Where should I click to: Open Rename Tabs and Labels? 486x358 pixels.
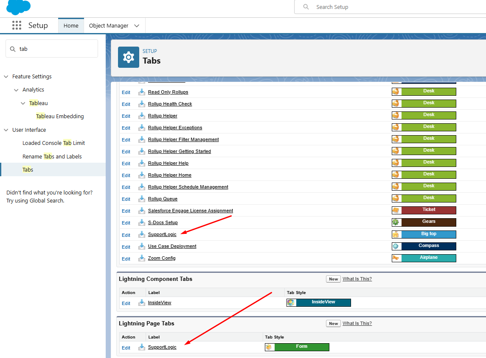coord(52,157)
